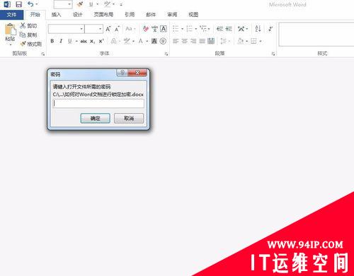Switch to the Page Layout (页面布局) tab
The image size is (354, 276).
click(x=103, y=15)
